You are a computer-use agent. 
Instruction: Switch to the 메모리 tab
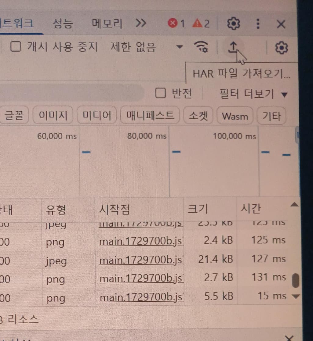click(107, 23)
